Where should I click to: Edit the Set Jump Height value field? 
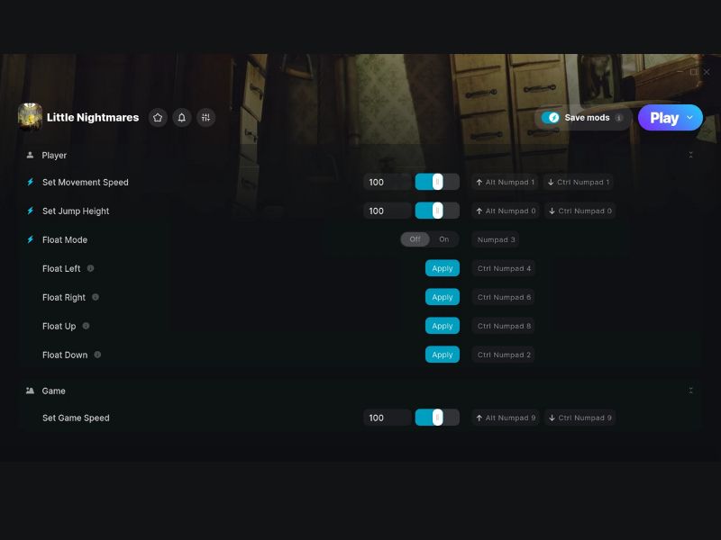388,211
